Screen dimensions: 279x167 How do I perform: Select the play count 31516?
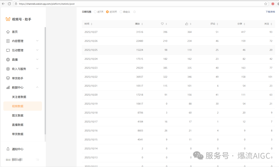pos(140,32)
